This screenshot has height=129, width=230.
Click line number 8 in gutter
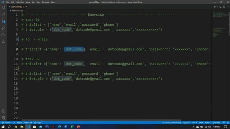(x=17, y=49)
